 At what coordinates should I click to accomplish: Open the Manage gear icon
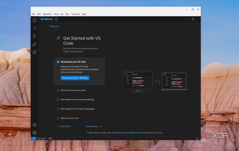pos(35,133)
